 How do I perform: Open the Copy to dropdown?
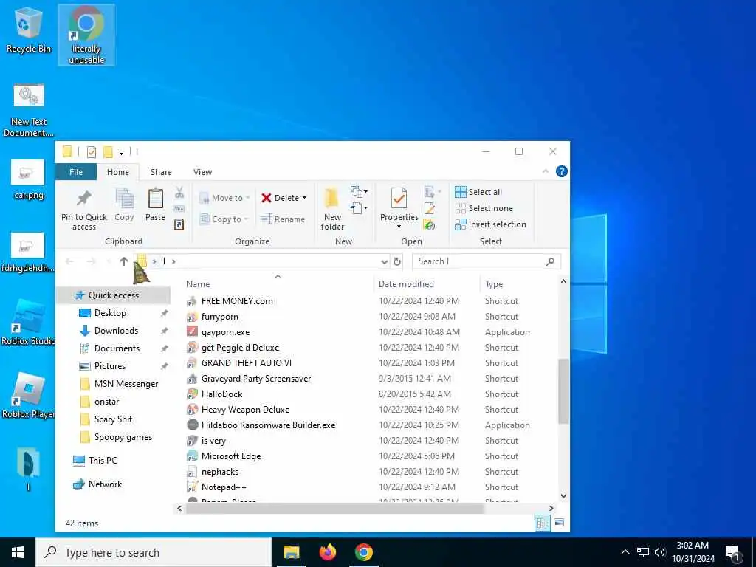point(224,219)
